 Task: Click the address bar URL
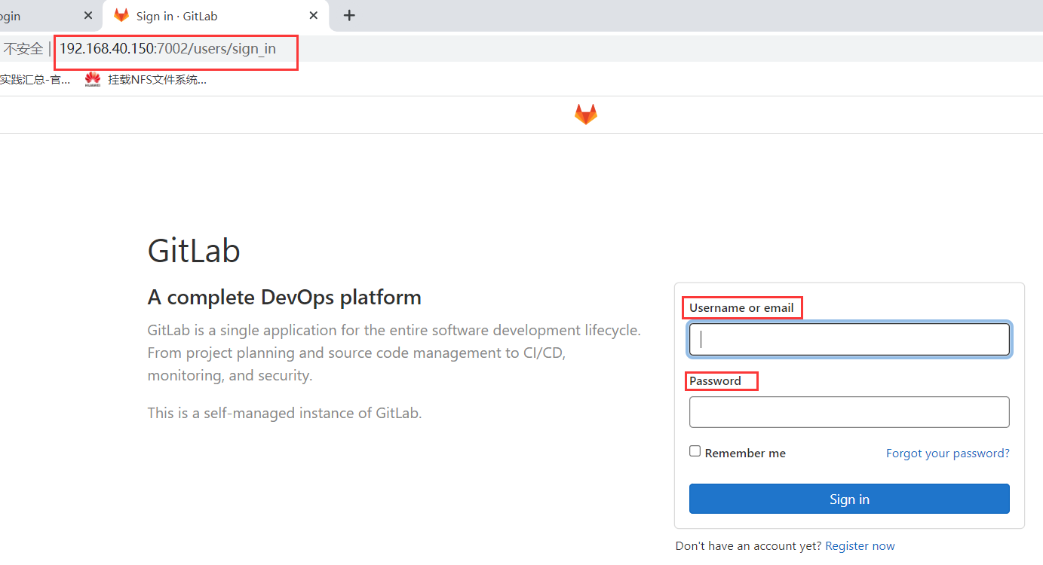click(167, 49)
